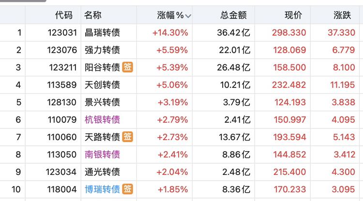Click bond code 128130

pyautogui.click(x=62, y=102)
